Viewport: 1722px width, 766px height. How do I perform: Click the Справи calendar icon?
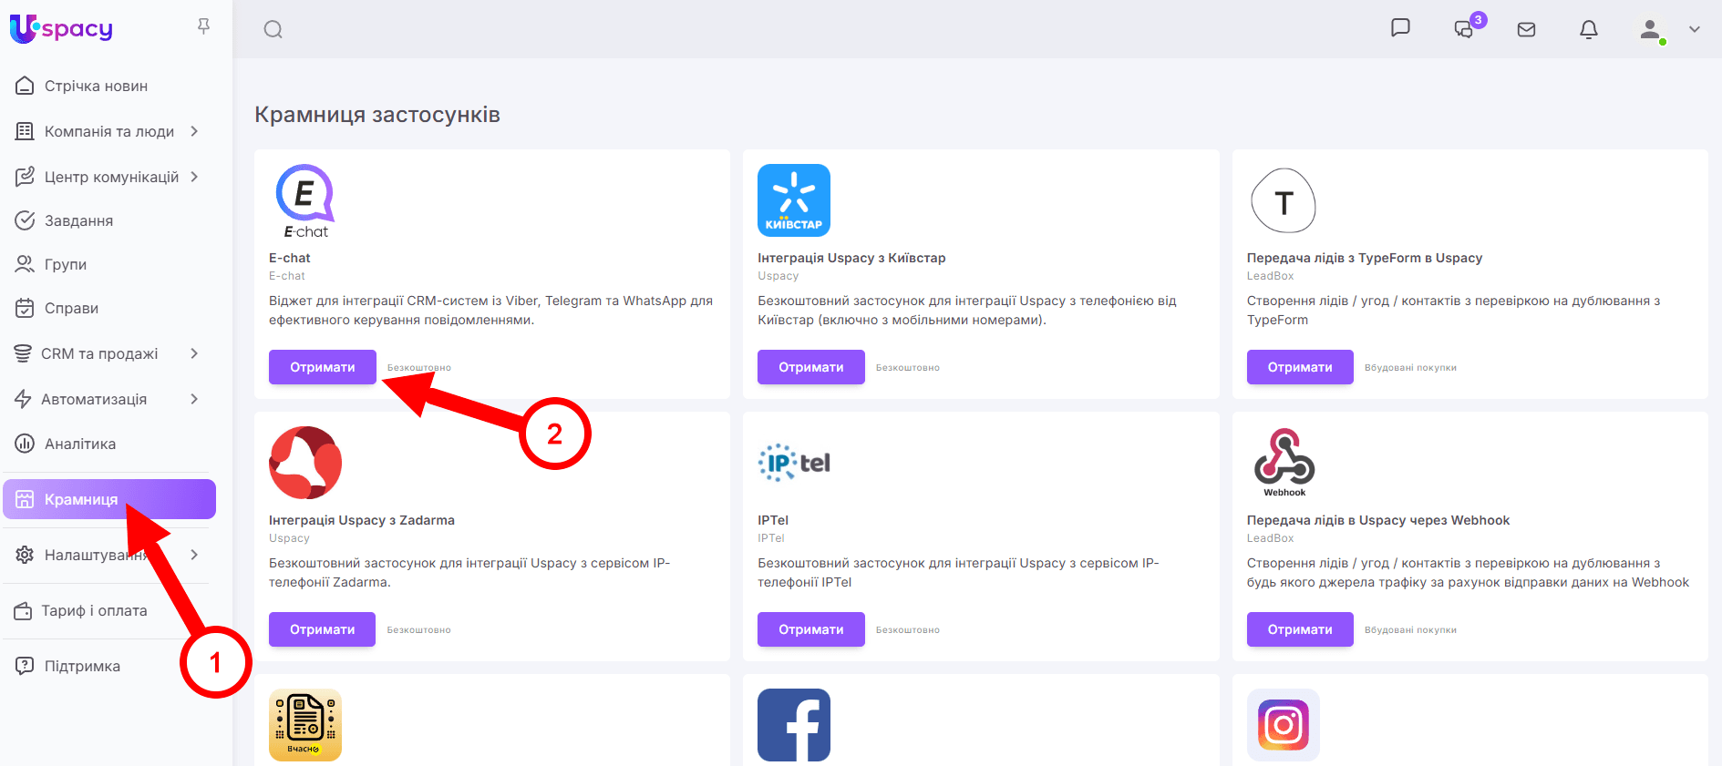25,308
